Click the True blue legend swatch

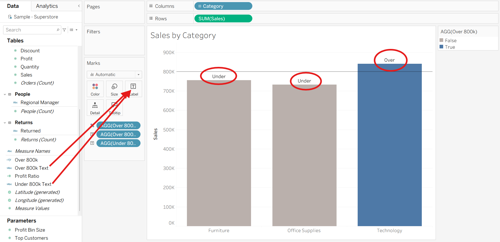tap(441, 47)
